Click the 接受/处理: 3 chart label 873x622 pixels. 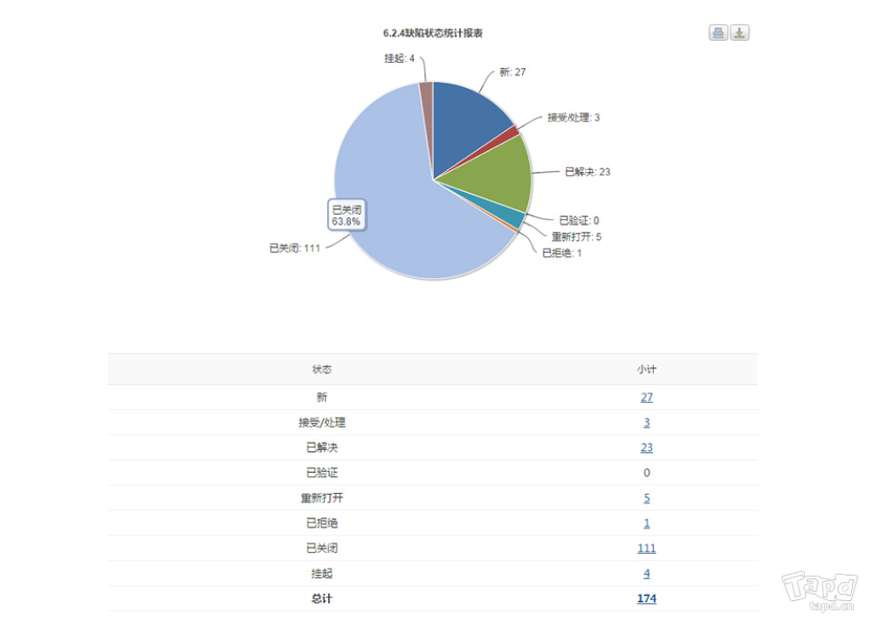(x=574, y=118)
